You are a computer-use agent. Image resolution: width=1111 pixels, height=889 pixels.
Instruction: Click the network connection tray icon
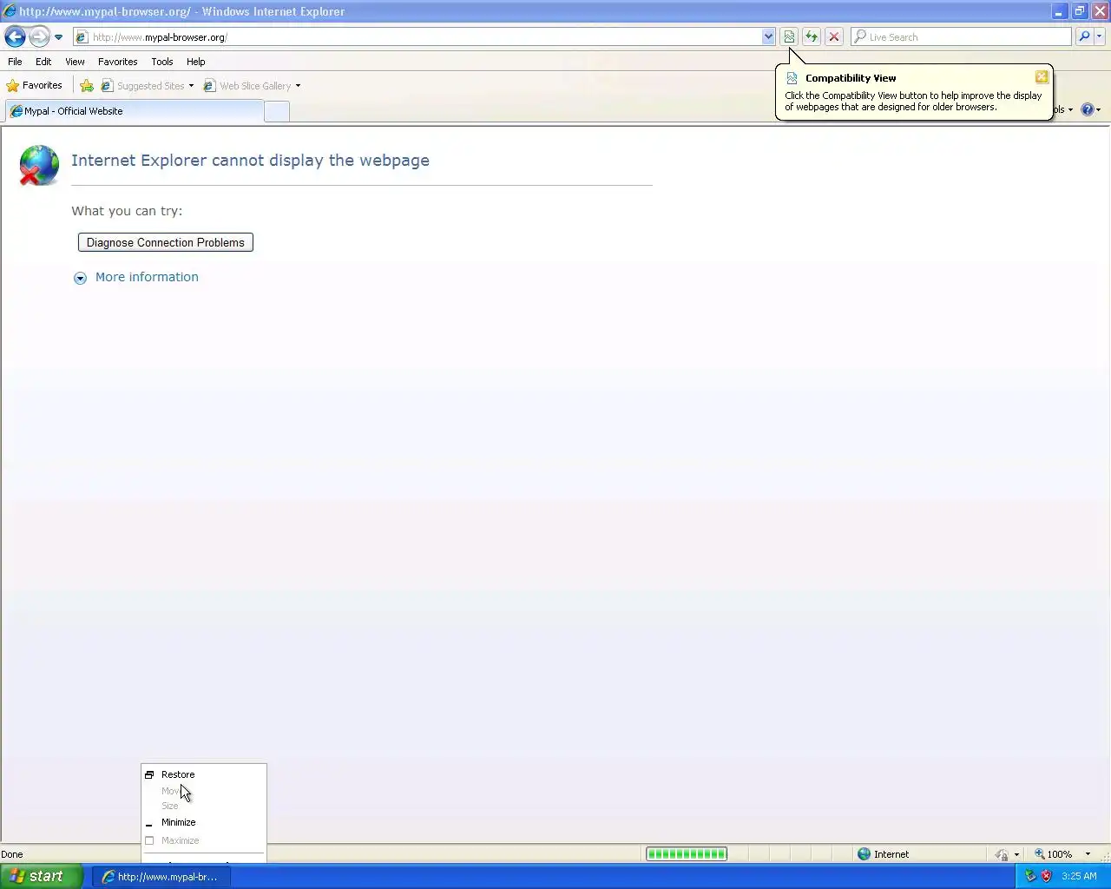tap(1030, 876)
